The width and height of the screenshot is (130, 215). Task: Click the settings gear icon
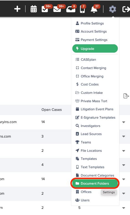tap(113, 9)
